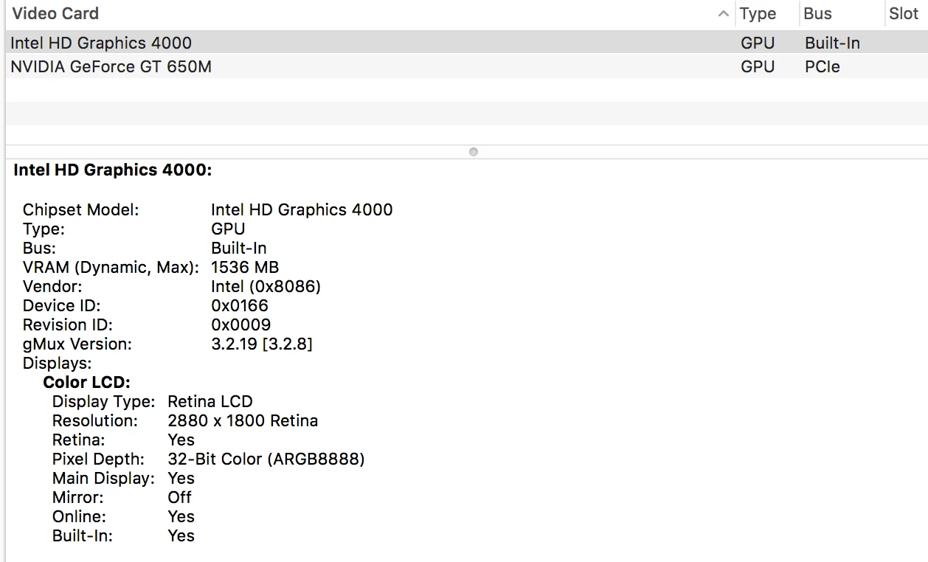928x562 pixels.
Task: Click GPU type cell of NVIDIA row
Action: 758,66
